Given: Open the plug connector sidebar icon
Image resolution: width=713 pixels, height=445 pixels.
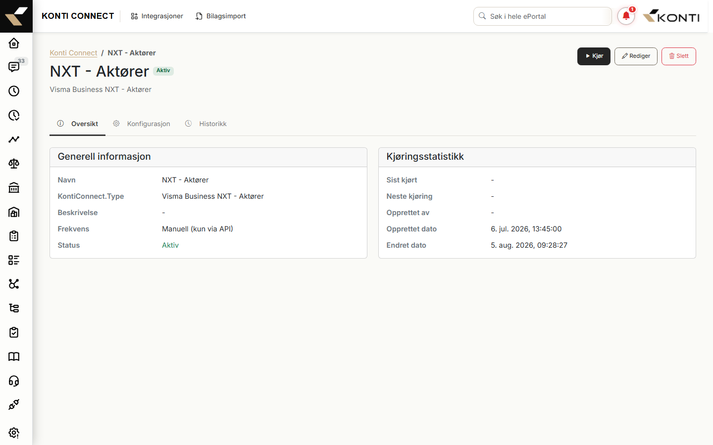Looking at the screenshot, I should (14, 404).
